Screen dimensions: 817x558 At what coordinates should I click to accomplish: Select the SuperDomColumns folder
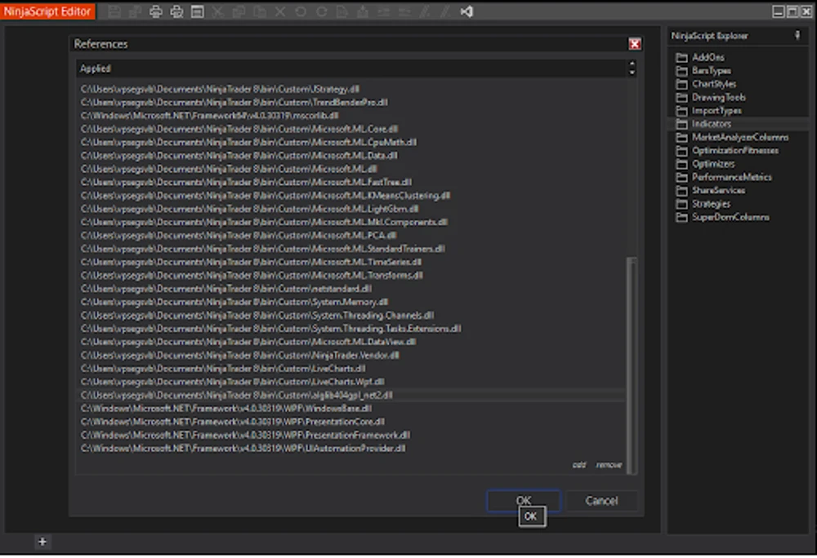pyautogui.click(x=723, y=217)
